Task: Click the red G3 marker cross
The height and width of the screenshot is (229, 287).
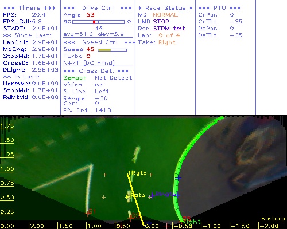Action: [130, 218]
